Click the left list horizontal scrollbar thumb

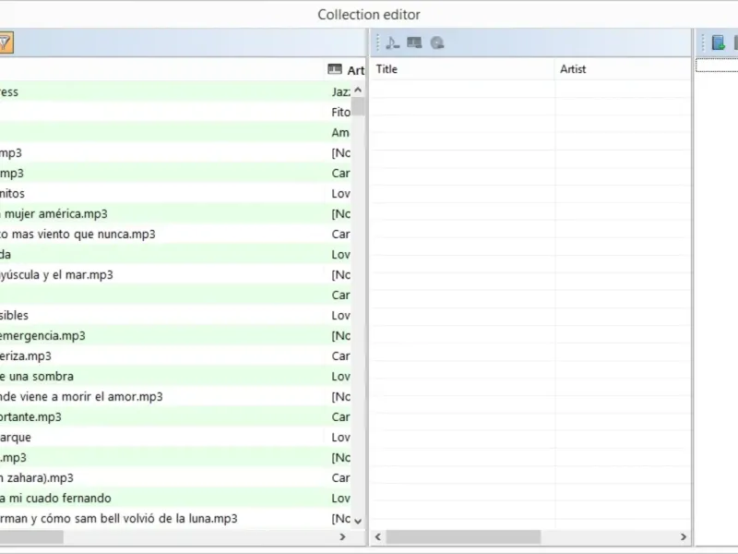(31, 536)
